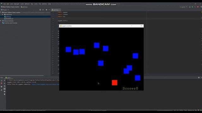Image resolution: width=202 pixels, height=113 pixels.
Task: Click the 'pygame.init()' code line
Action: 62,21
